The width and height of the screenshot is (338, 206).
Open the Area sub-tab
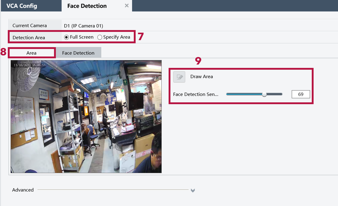tap(31, 53)
